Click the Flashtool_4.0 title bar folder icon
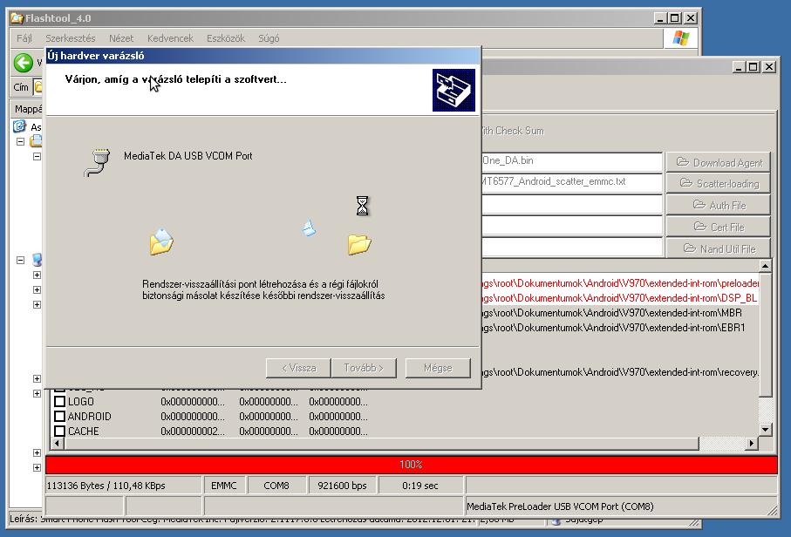Image resolution: width=791 pixels, height=537 pixels. coord(17,18)
